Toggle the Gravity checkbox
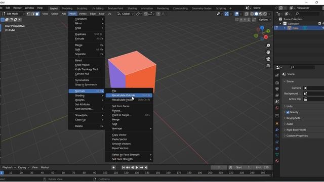 point(288,112)
